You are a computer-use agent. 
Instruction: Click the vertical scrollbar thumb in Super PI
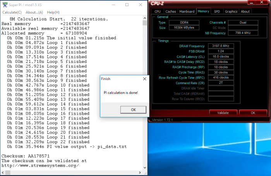point(145,23)
